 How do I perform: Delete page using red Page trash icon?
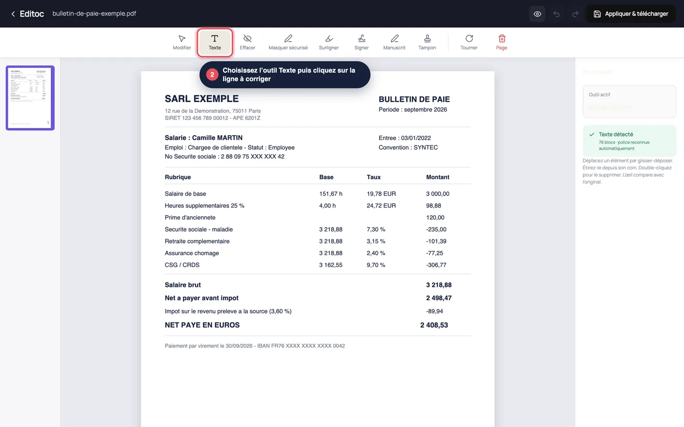(502, 42)
